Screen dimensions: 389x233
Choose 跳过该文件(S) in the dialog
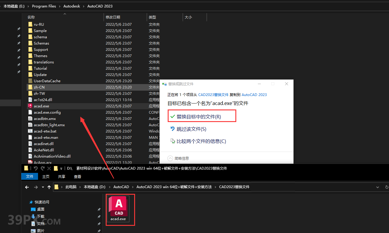[x=188, y=129]
